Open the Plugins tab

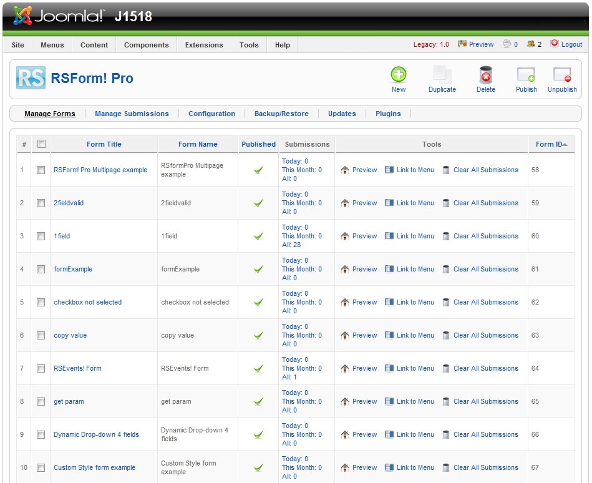pos(388,114)
